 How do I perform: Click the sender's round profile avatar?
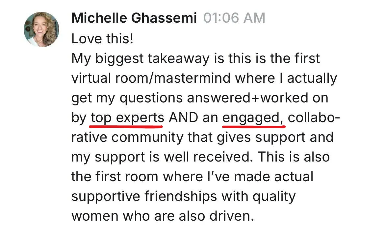[41, 30]
